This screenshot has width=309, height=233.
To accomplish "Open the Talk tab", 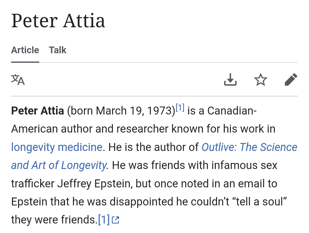I will click(58, 50).
